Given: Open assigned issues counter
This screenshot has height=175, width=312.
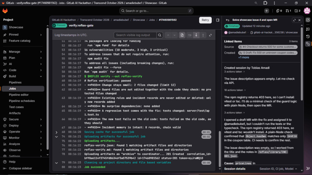Looking at the screenshot, I should coord(279,11).
